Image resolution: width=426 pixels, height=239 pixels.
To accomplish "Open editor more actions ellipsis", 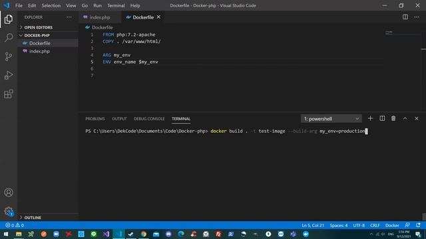I will click(417, 17).
